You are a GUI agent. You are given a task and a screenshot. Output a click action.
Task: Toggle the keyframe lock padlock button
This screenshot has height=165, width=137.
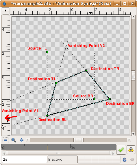(131, 150)
